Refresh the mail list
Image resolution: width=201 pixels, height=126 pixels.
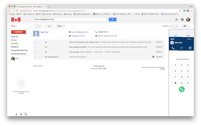coord(49,26)
